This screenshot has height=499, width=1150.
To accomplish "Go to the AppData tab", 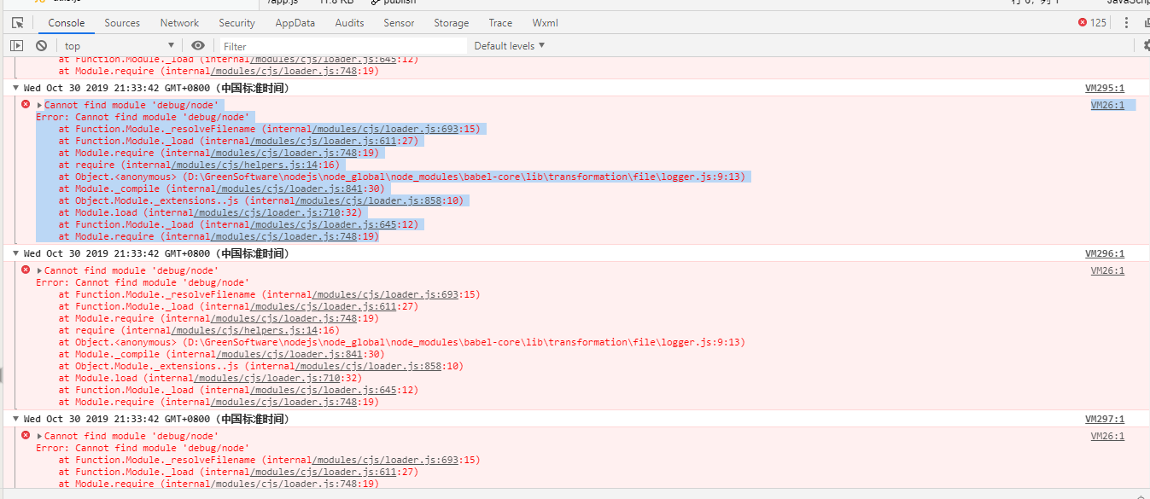I will (x=295, y=23).
